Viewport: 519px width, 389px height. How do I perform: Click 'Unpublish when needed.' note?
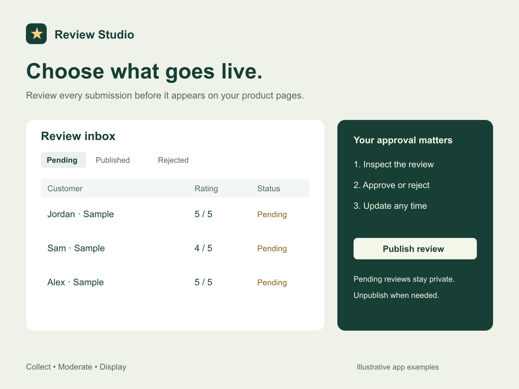click(396, 295)
